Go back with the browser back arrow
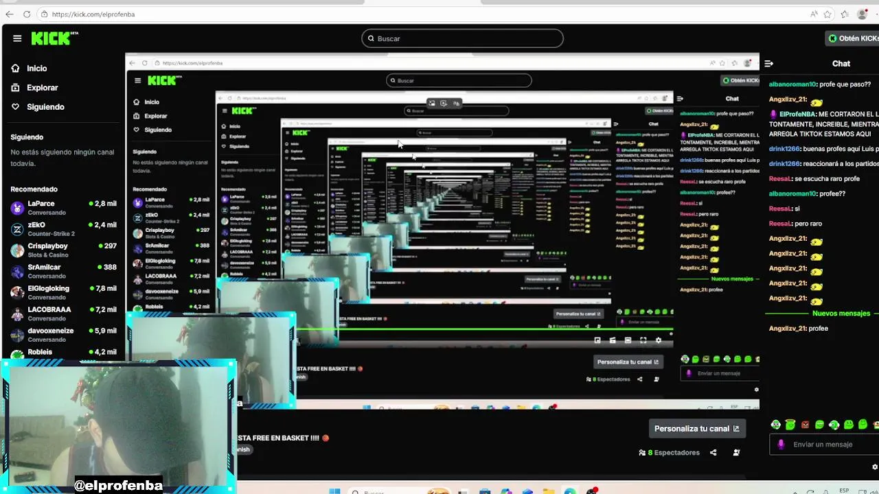The width and height of the screenshot is (879, 494). (x=9, y=14)
